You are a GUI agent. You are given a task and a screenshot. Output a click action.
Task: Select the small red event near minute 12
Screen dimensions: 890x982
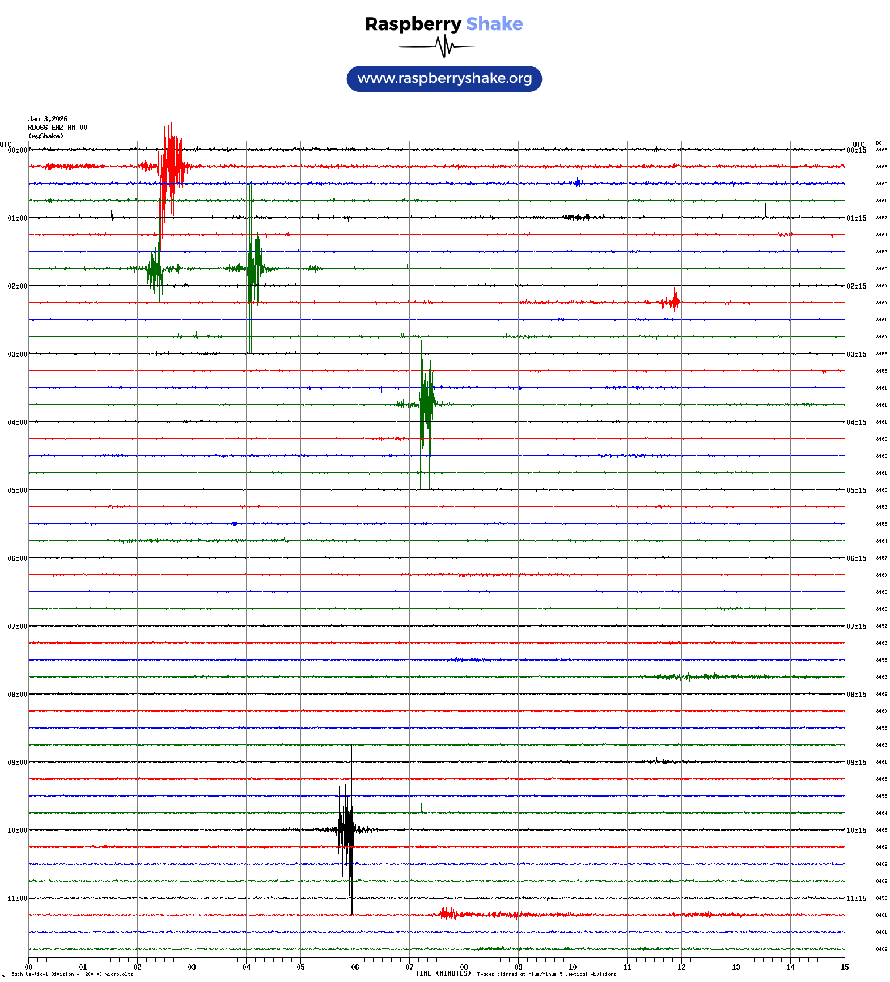671,302
